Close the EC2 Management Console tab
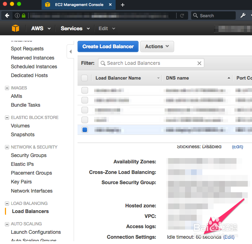 pos(110,5)
